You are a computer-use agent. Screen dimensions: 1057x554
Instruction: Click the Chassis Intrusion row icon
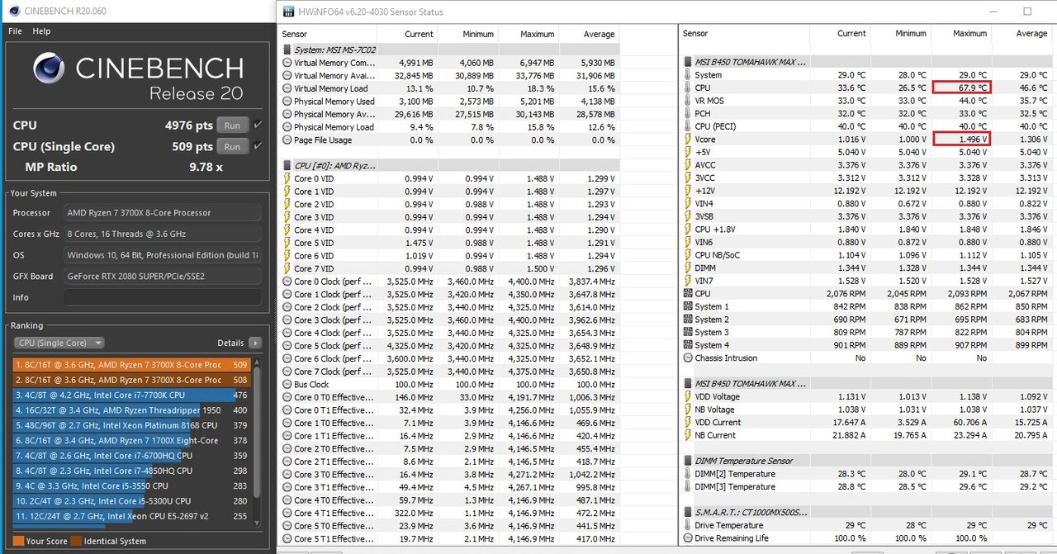pos(688,358)
